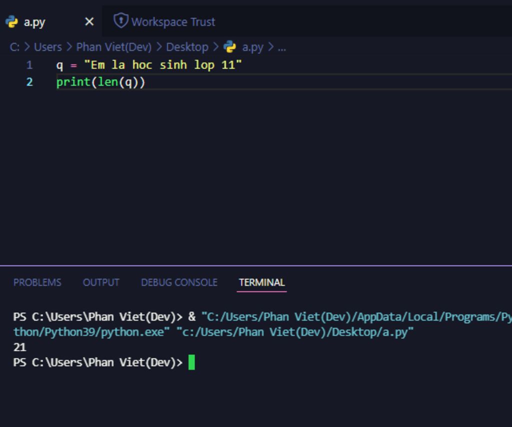The image size is (512, 427).
Task: Select the TERMINAL panel tab
Action: [261, 282]
